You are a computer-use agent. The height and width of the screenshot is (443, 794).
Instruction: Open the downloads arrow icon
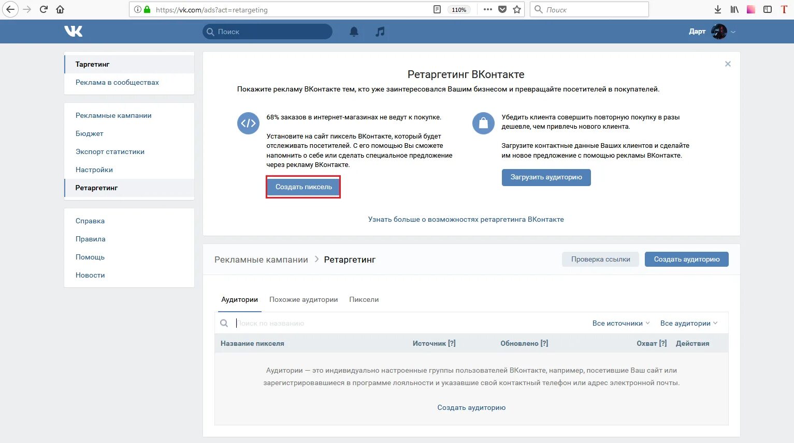tap(717, 9)
